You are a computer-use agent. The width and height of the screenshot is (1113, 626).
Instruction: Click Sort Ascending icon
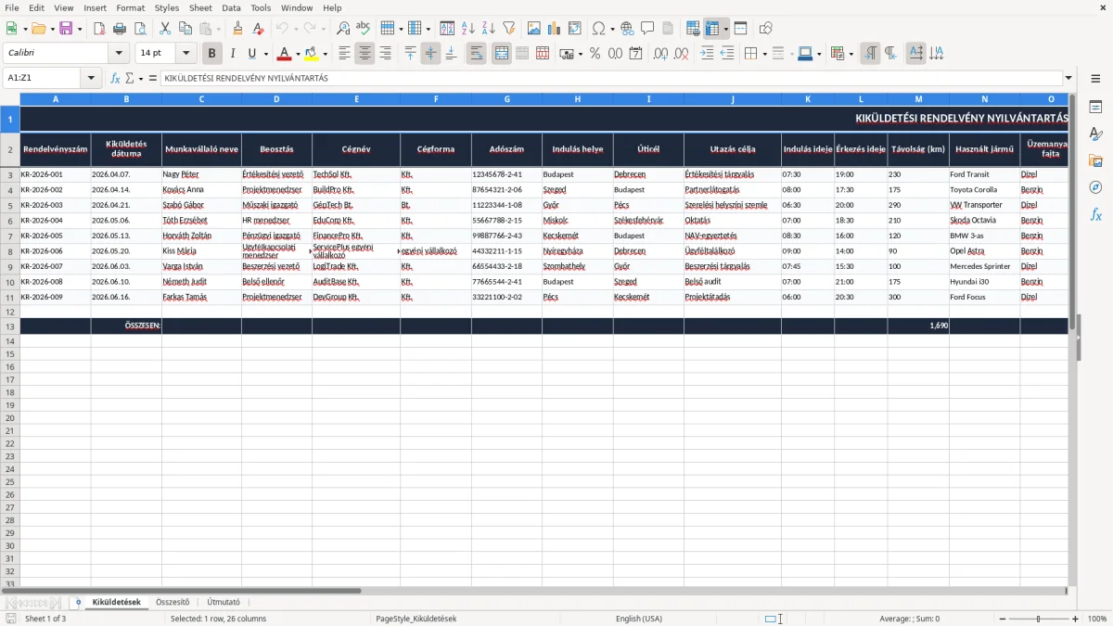(x=468, y=29)
